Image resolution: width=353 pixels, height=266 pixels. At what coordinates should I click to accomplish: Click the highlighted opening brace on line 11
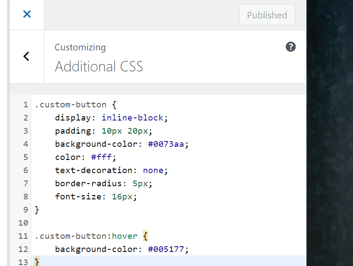coord(146,236)
